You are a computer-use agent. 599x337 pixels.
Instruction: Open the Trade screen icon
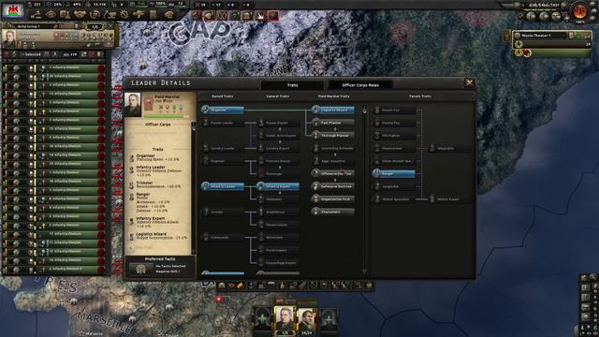[x=95, y=15]
